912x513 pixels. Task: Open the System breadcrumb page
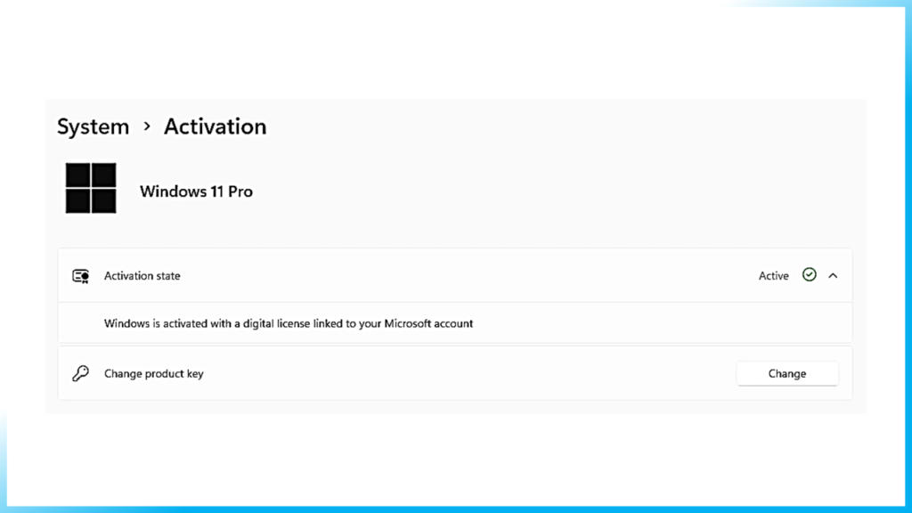coord(93,126)
